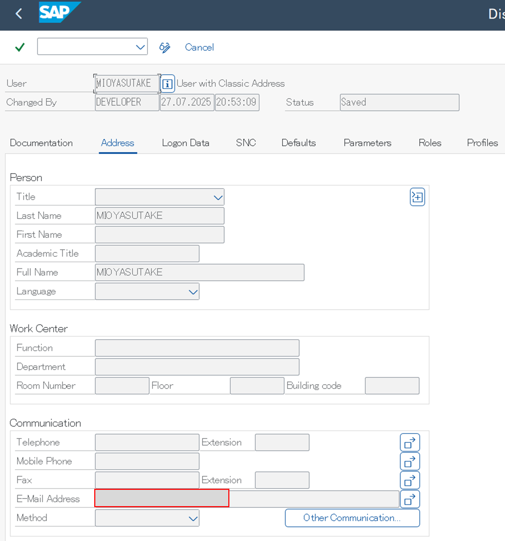Click the Telephone number field

[147, 443]
